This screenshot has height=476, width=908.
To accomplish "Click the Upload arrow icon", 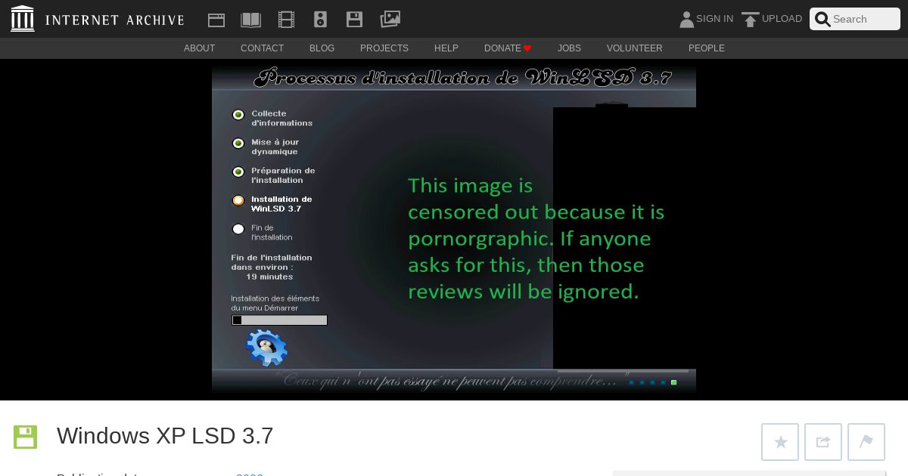I will (x=750, y=20).
